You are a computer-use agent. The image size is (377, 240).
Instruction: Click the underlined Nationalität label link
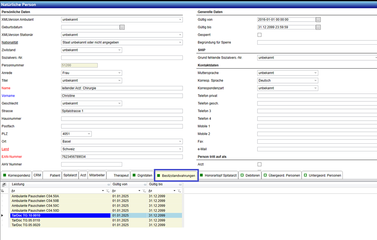10,42
